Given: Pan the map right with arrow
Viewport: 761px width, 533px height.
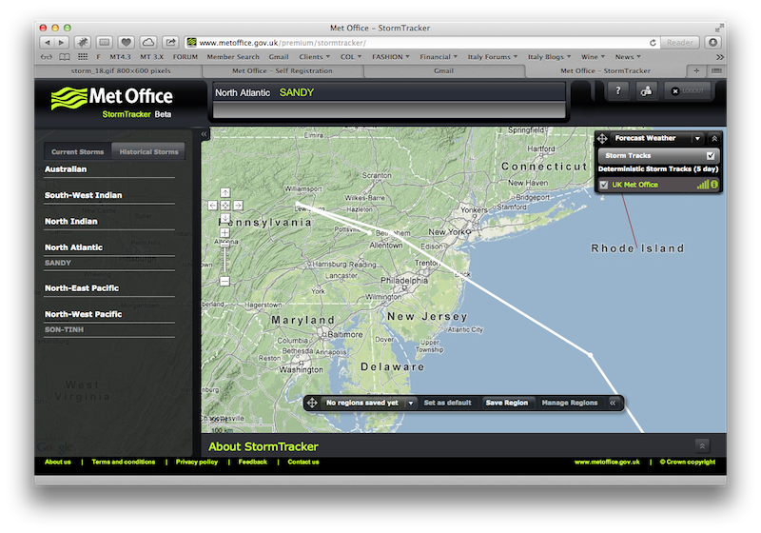Looking at the screenshot, I should pos(237,205).
